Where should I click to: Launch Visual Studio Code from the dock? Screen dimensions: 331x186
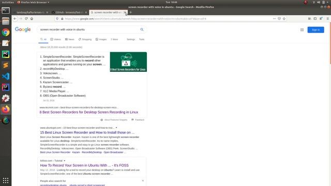click(6, 76)
